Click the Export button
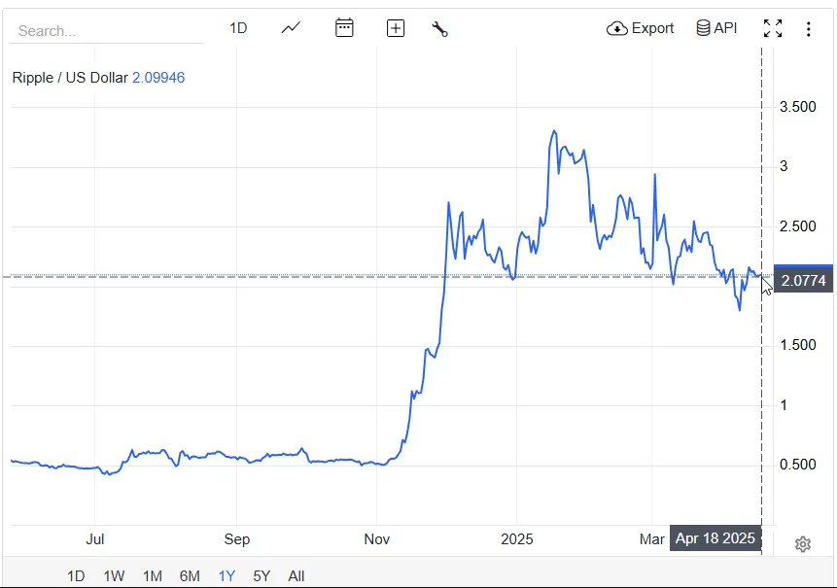 (x=640, y=28)
